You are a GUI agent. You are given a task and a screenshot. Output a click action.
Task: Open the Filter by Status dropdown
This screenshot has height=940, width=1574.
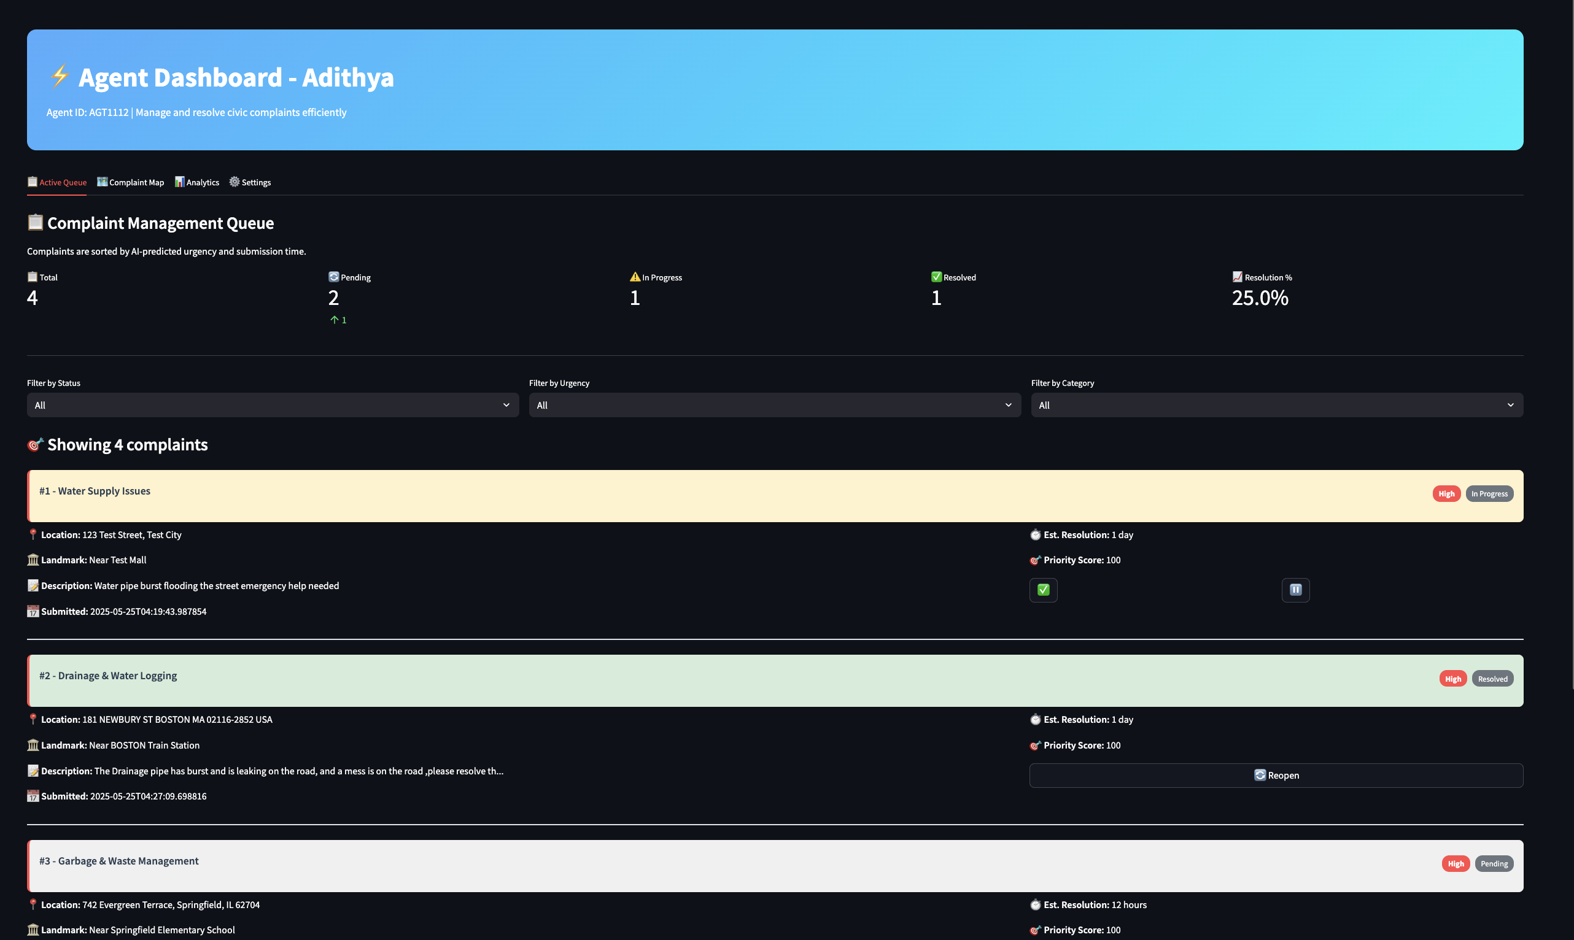pos(273,405)
